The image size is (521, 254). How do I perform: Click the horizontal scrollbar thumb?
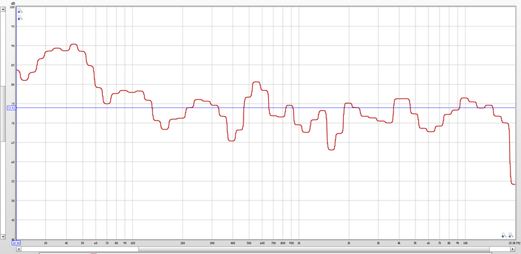click(314, 249)
